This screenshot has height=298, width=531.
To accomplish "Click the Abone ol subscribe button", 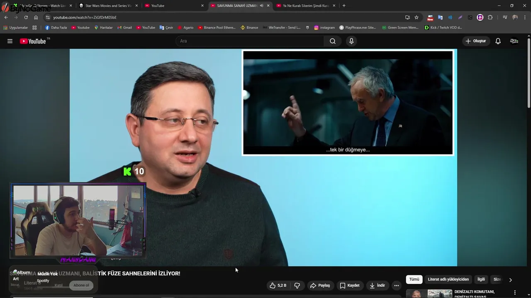I will 81,285.
